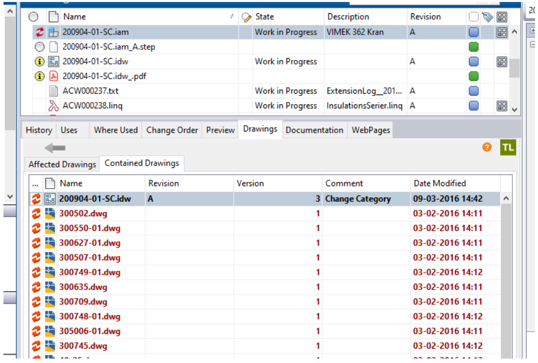The height and width of the screenshot is (363, 538).
Task: Click the green TL user badge
Action: 507,147
